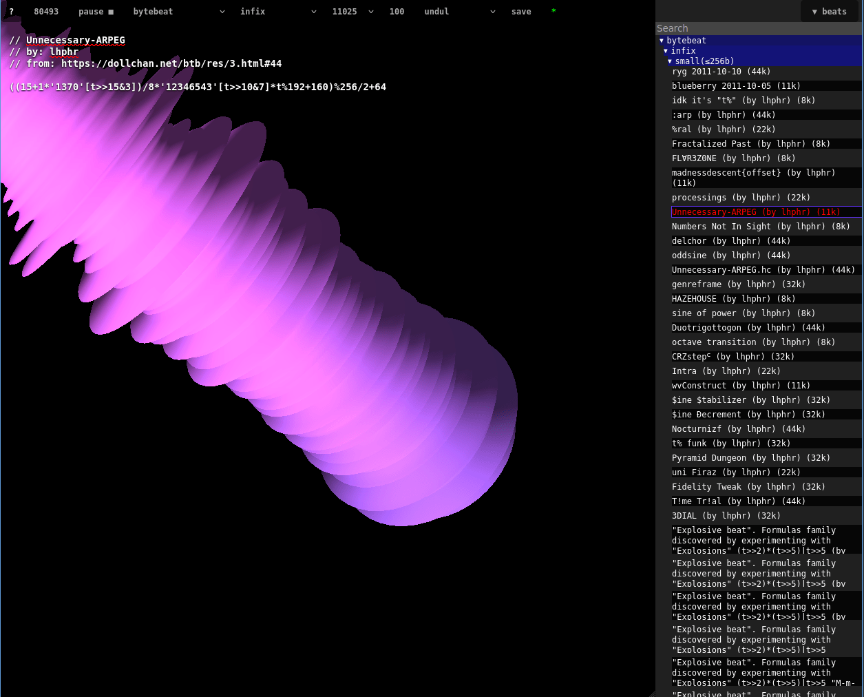Open the infix expression mode dropdown

277,12
